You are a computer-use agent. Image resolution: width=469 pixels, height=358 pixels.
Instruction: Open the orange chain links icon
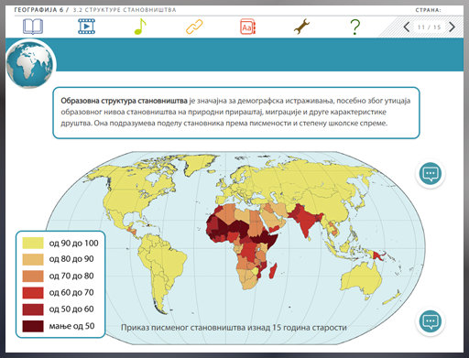tap(194, 27)
